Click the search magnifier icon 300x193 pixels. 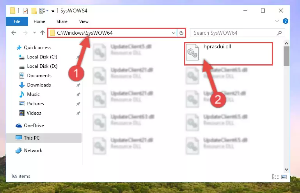pos(279,33)
